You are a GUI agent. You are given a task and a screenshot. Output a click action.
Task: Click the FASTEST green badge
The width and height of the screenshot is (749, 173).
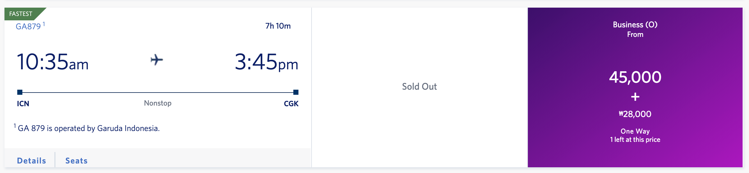21,14
